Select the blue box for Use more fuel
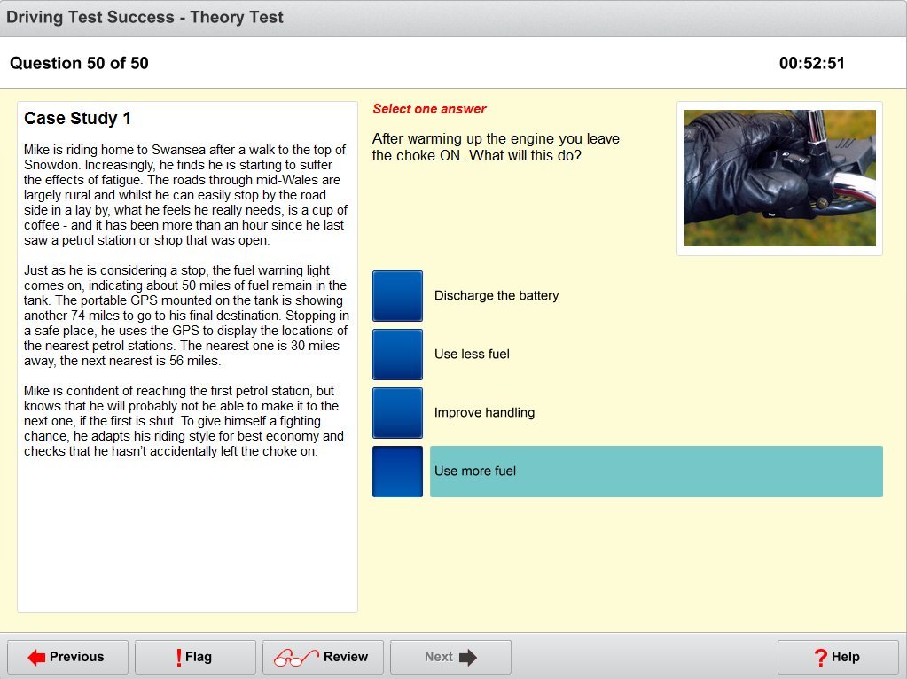This screenshot has width=907, height=679. (397, 472)
